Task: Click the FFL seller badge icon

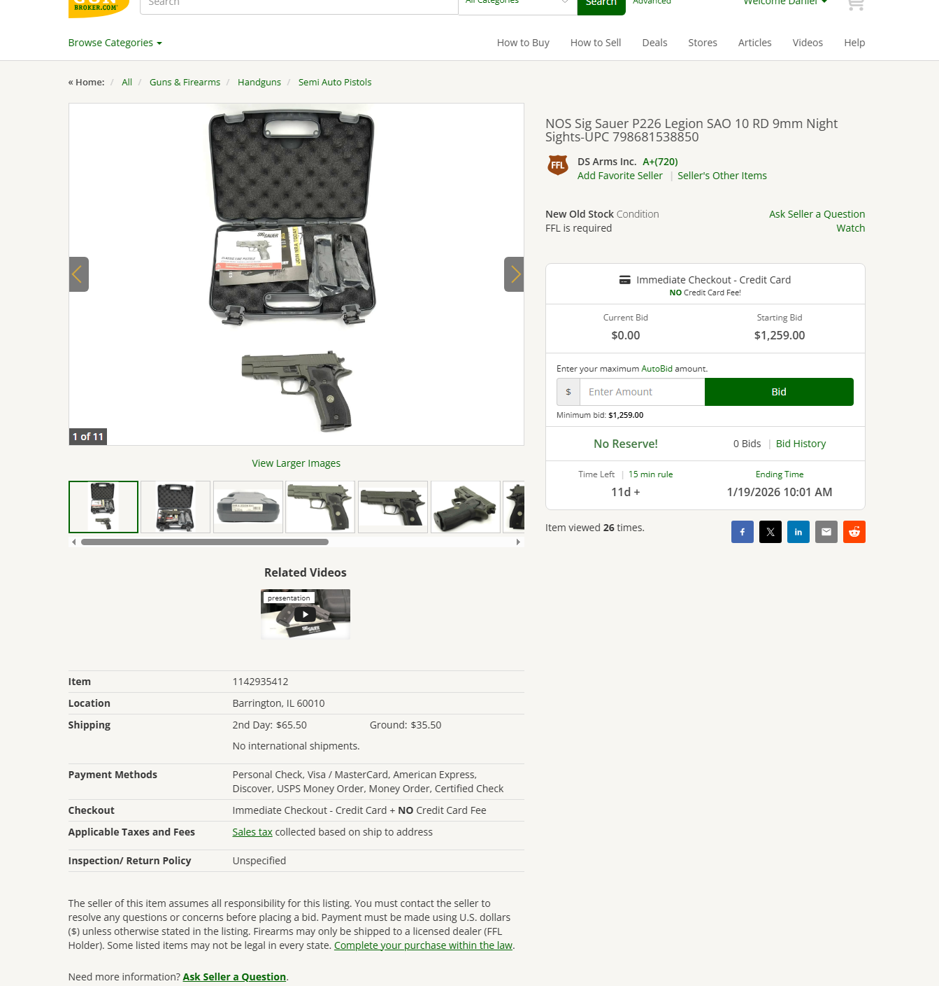Action: (x=558, y=166)
